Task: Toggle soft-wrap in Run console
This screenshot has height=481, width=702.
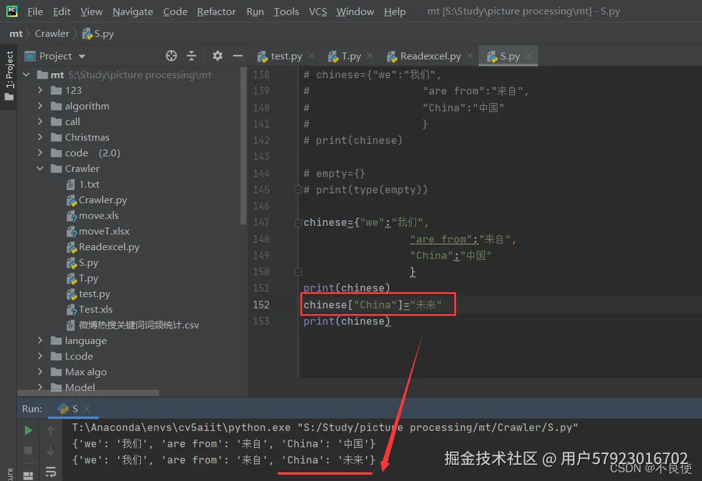Action: pos(51,472)
